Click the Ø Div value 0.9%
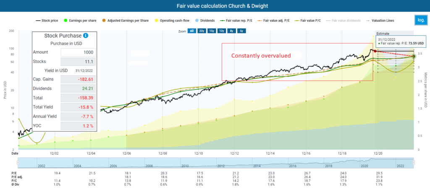This screenshot has width=430, height=188. [x=199, y=184]
